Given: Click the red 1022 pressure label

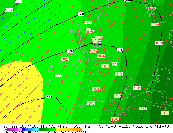Looking at the screenshot, I should coord(88,23).
